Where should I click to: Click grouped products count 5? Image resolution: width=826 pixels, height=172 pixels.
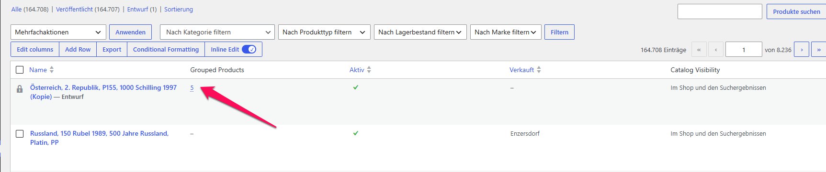tap(192, 87)
